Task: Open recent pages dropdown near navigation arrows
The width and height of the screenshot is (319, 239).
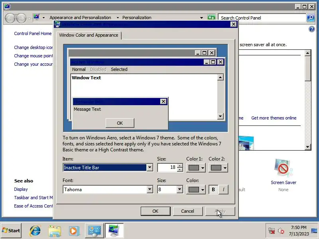Action: coord(29,18)
